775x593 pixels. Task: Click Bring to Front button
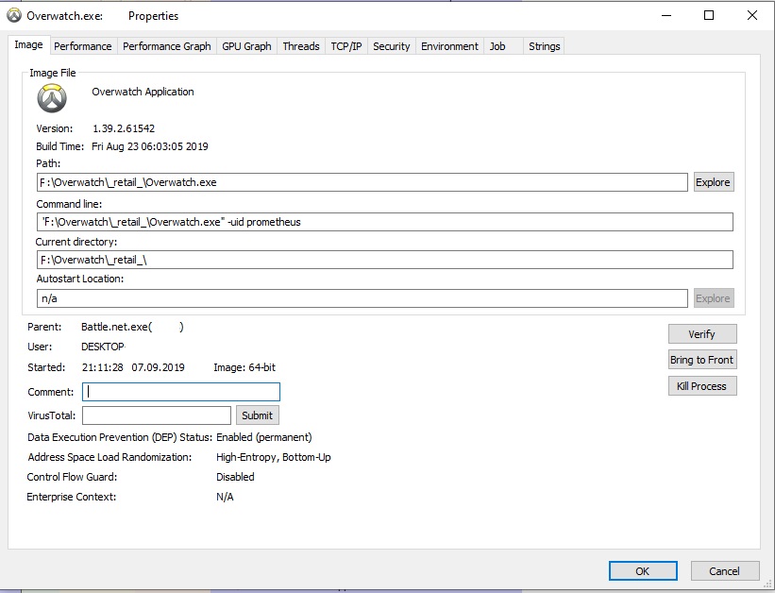(x=702, y=360)
